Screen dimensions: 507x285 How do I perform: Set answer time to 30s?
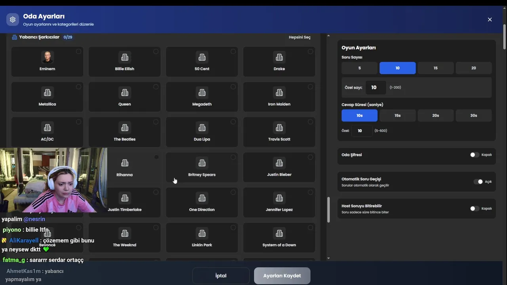point(474,116)
